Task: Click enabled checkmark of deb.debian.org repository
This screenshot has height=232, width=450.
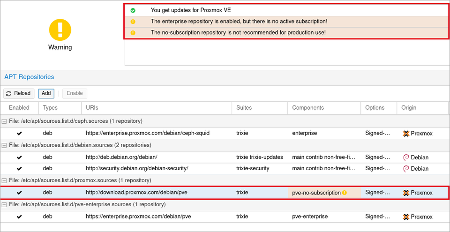Action: pyautogui.click(x=19, y=157)
